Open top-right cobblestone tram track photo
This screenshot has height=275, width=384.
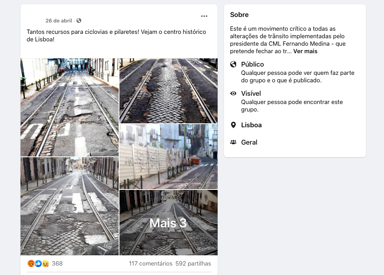coord(168,91)
